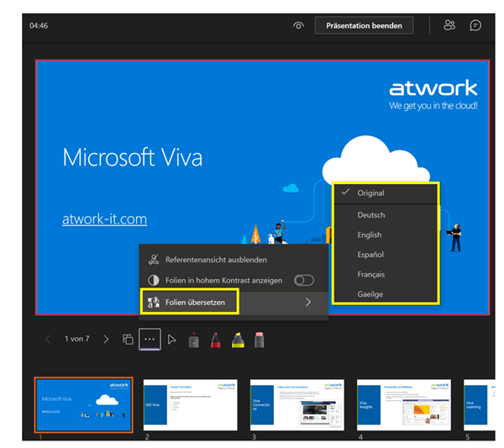Select Deutsch in the language list
The width and height of the screenshot is (504, 448).
click(370, 215)
